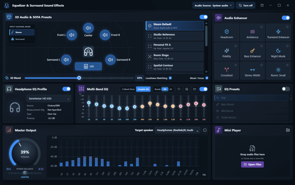This screenshot has height=185, width=295.
Task: Click the Mini Player add folder icon
Action: [288, 130]
